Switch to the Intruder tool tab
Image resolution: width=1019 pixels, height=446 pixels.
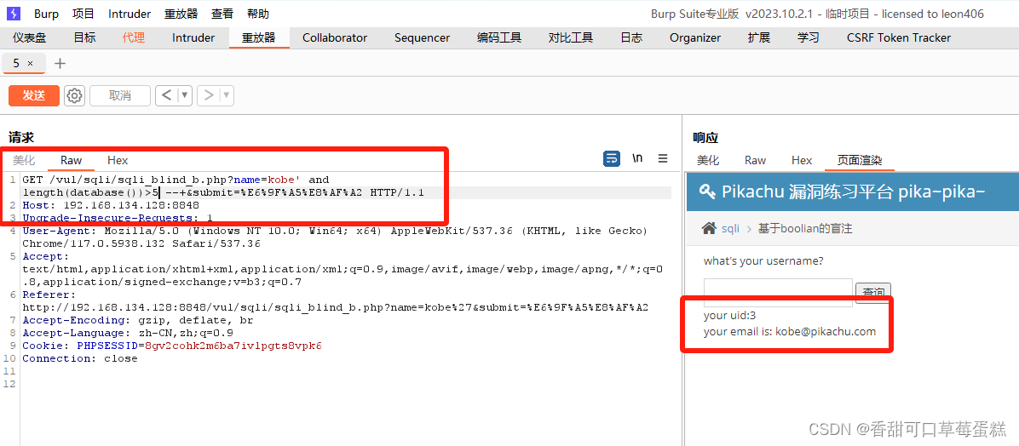(x=193, y=37)
